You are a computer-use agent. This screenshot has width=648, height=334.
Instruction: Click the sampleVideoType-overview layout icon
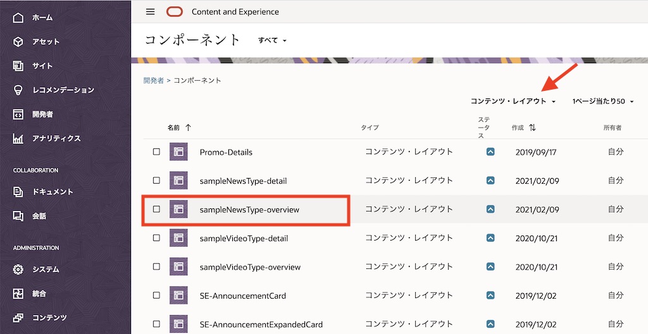pyautogui.click(x=178, y=266)
